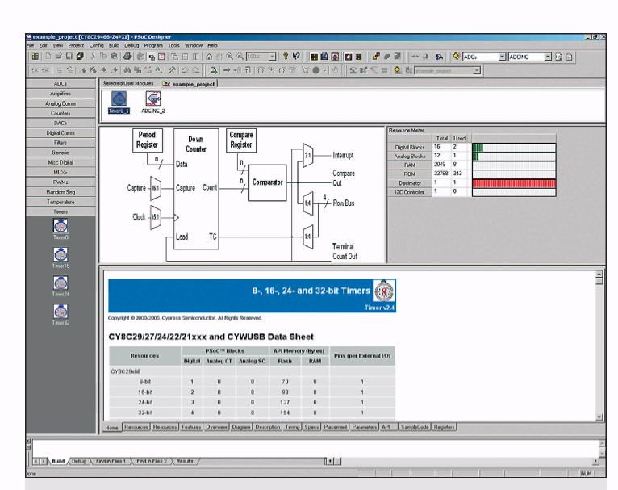
Task: Open the example_project toolbar dropdown
Action: click(x=477, y=70)
